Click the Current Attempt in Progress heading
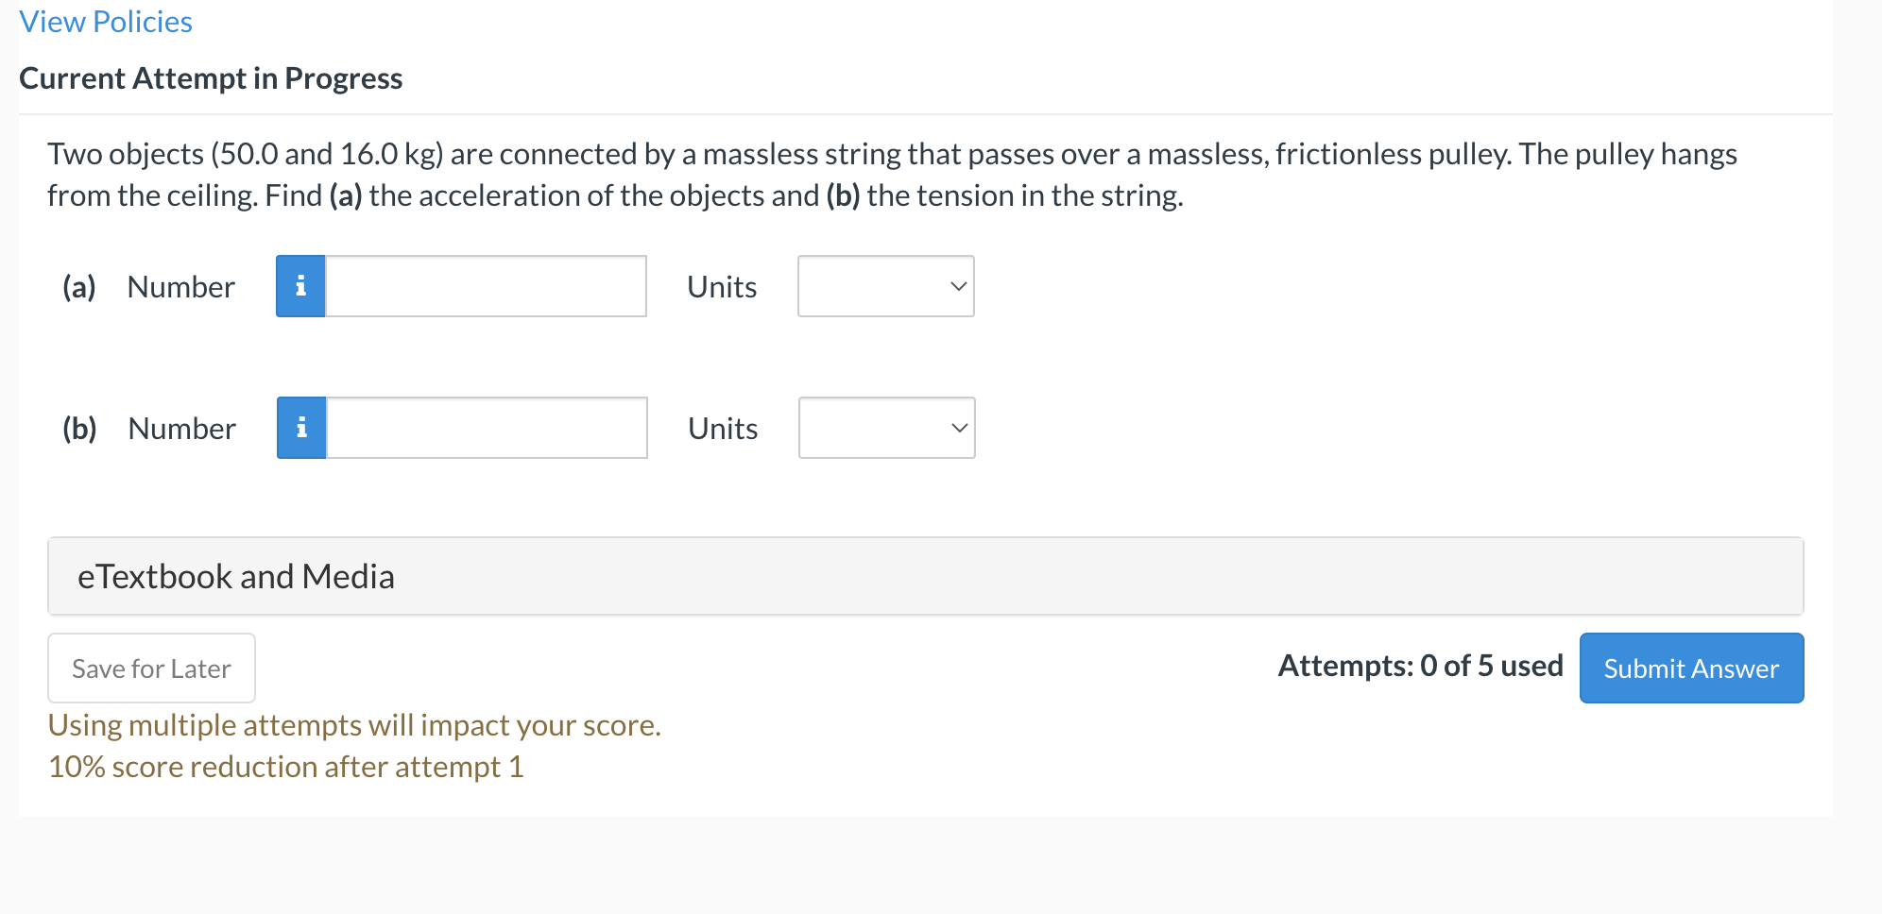Image resolution: width=1882 pixels, height=914 pixels. coord(211,78)
